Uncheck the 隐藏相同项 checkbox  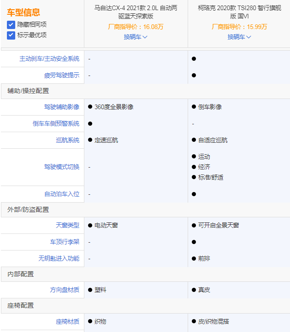[11, 24]
